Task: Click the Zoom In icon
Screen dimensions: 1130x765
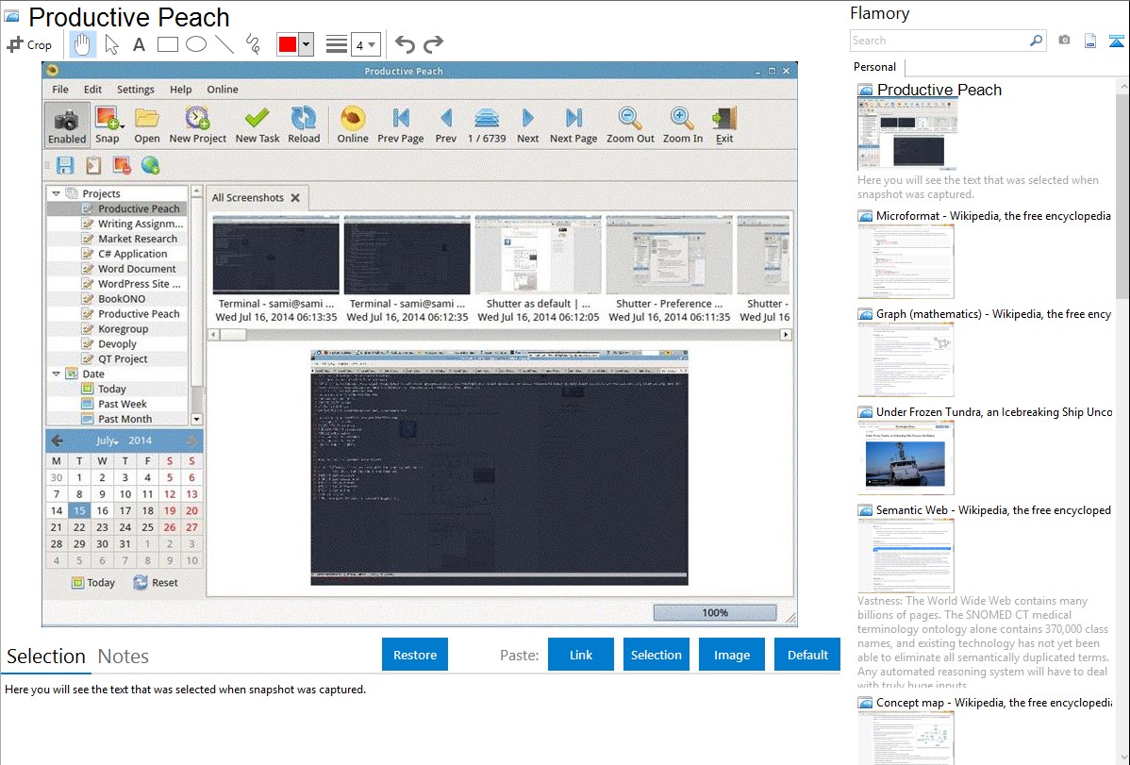Action: 683,125
